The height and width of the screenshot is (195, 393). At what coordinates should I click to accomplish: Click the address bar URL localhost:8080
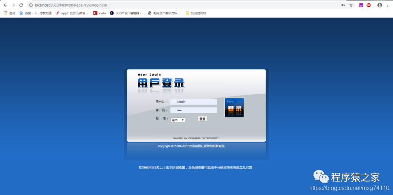(x=71, y=5)
